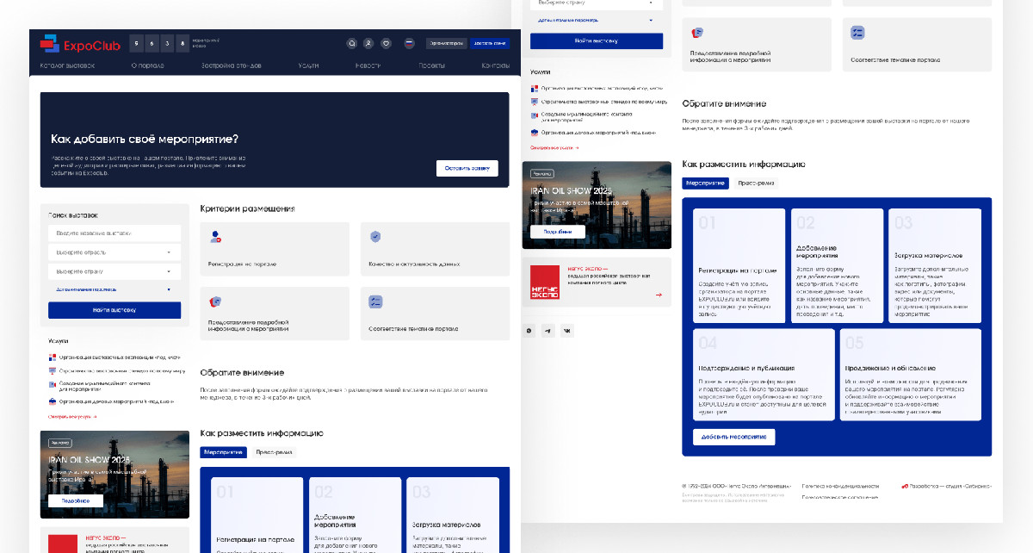Click the red arrow in Негус Экспо card
Screen dimensions: 1033x553
[659, 295]
